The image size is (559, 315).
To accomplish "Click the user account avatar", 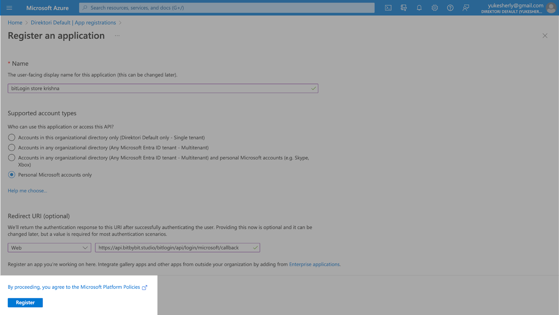I will (551, 8).
